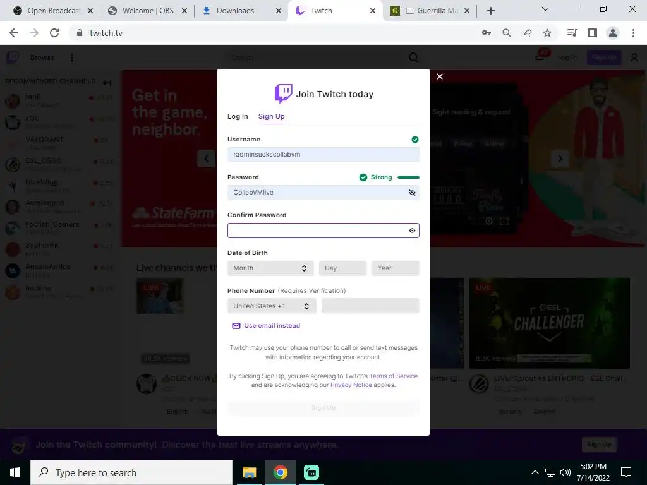Open Chrome profile avatar
647x485 pixels.
(613, 33)
